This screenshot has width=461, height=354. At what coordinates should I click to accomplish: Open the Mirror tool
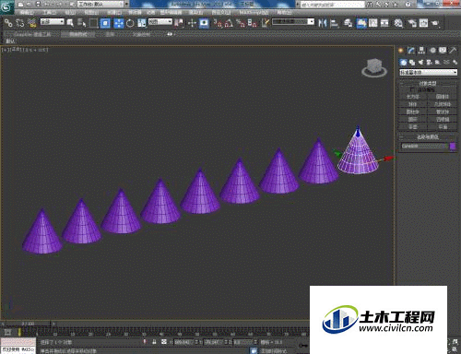[x=322, y=23]
